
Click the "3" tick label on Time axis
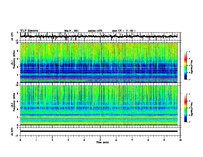point(68,140)
